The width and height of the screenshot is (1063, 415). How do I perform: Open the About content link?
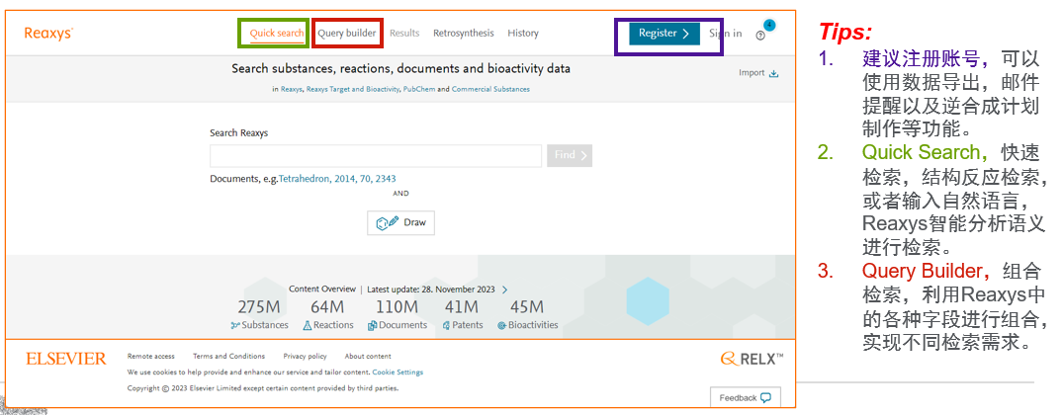tap(368, 356)
